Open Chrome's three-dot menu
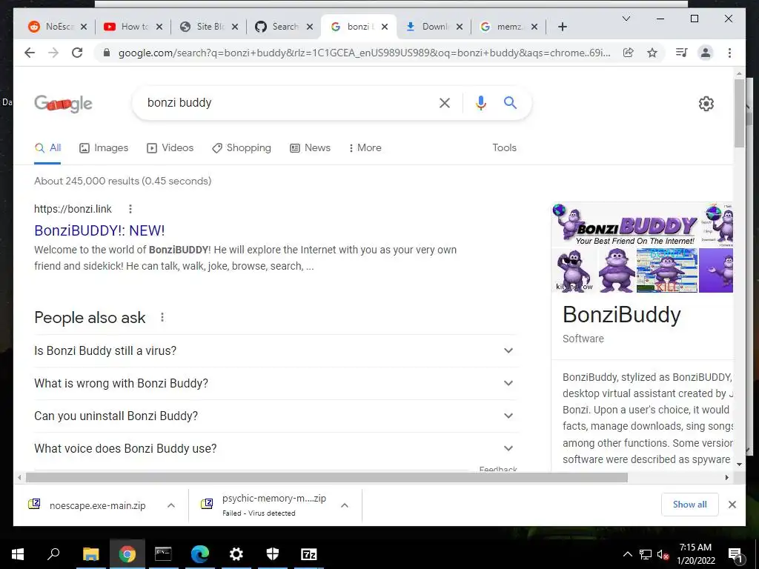 click(x=729, y=53)
